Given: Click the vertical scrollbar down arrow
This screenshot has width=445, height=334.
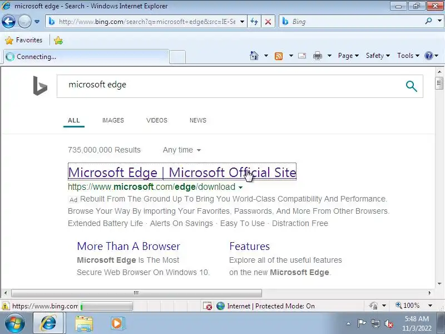Looking at the screenshot, I should click(x=439, y=284).
